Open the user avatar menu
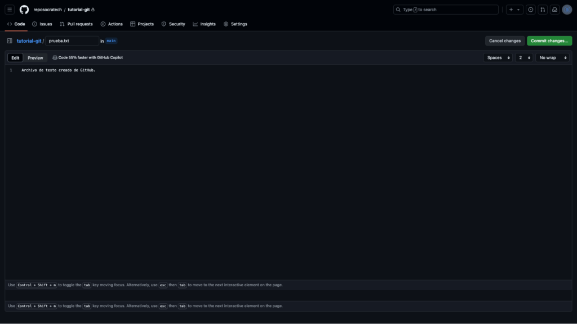The image size is (577, 324). (567, 10)
